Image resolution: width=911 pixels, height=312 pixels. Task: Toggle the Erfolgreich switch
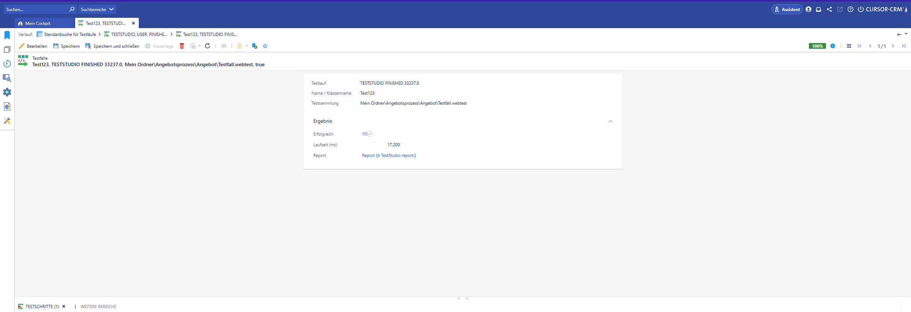(367, 134)
